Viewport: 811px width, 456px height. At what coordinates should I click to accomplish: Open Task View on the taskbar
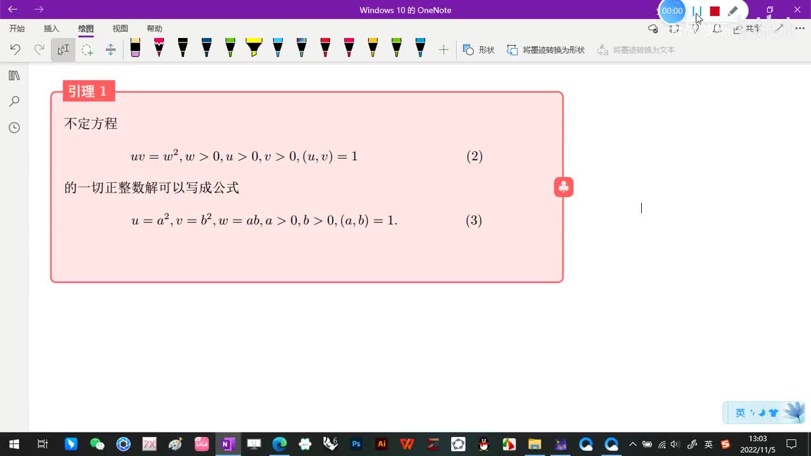pos(42,444)
